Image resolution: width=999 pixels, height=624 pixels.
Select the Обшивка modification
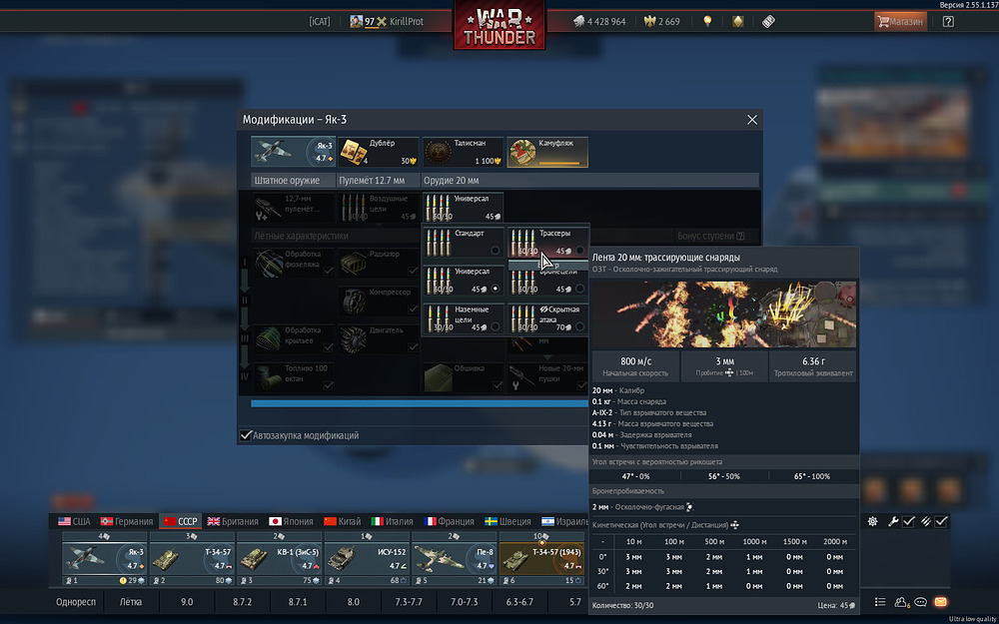(x=464, y=377)
